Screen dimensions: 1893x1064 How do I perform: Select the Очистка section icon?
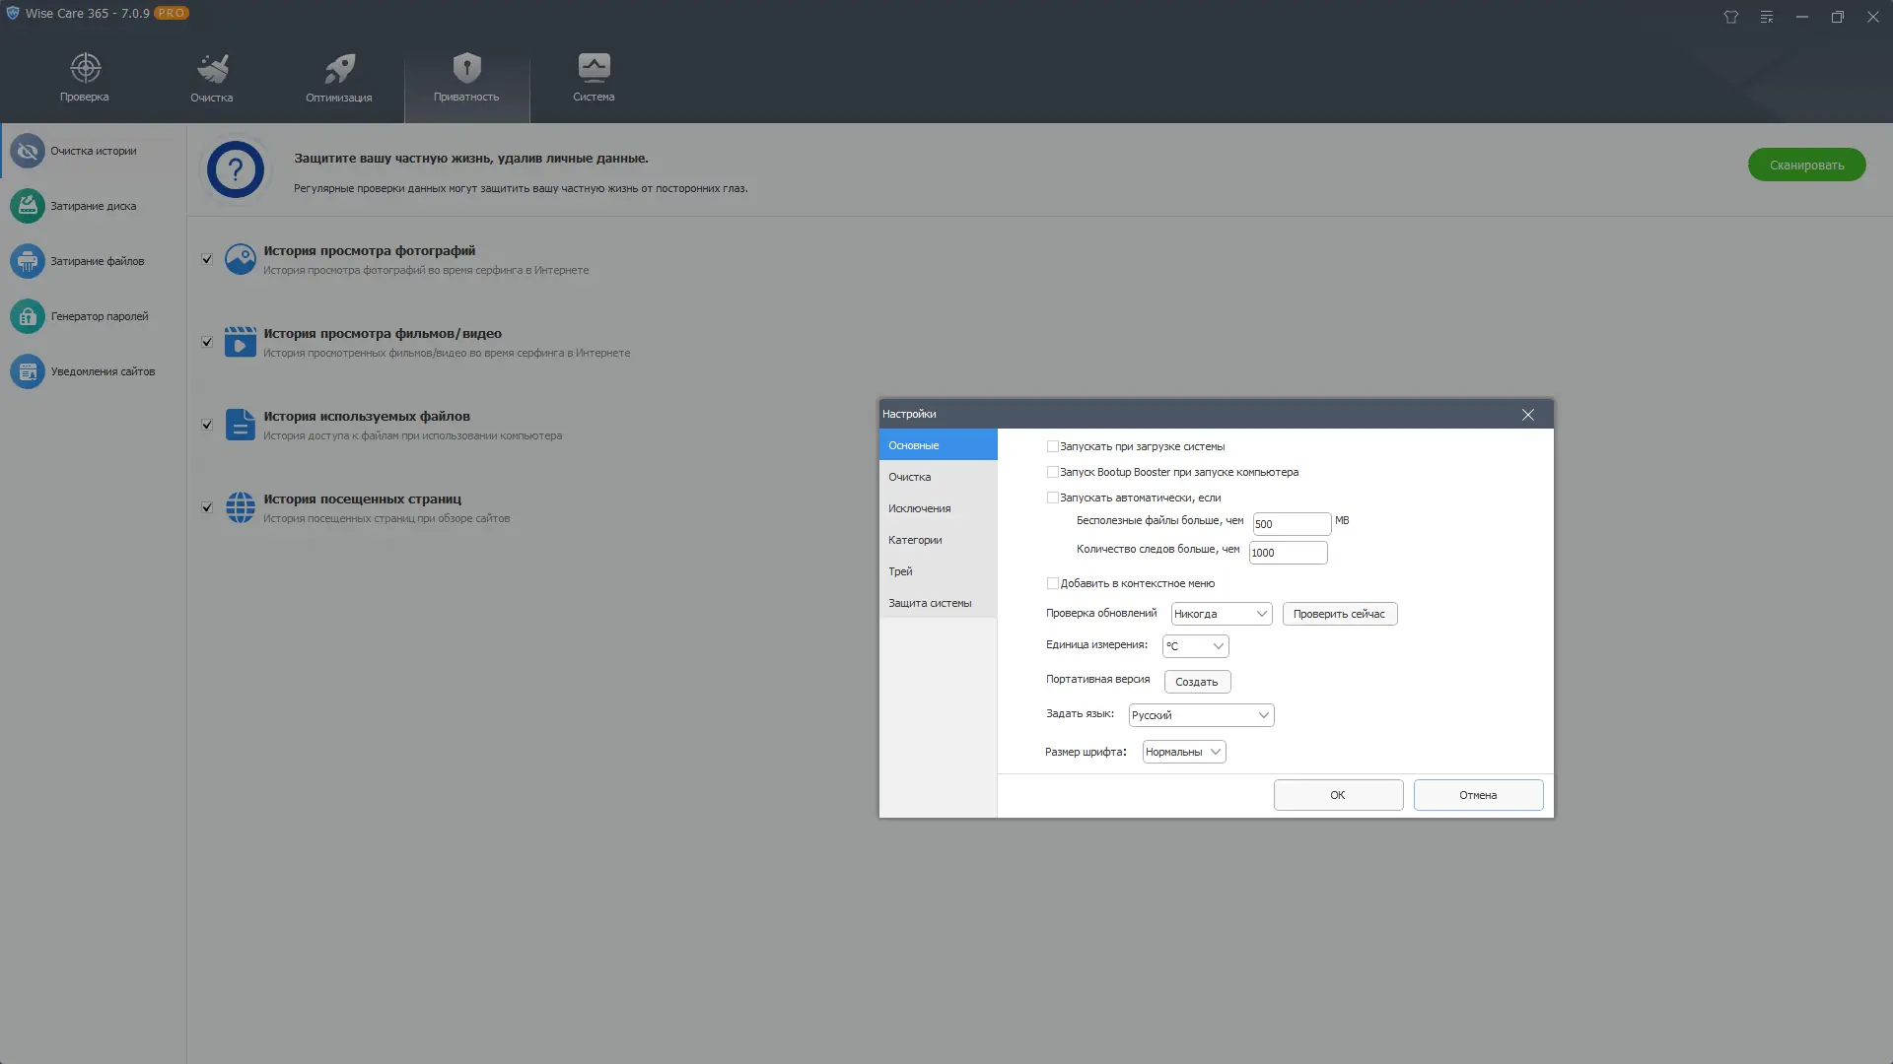tap(211, 77)
